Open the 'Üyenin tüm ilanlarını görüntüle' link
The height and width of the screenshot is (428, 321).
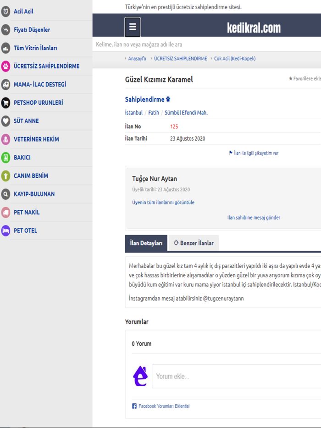163,203
